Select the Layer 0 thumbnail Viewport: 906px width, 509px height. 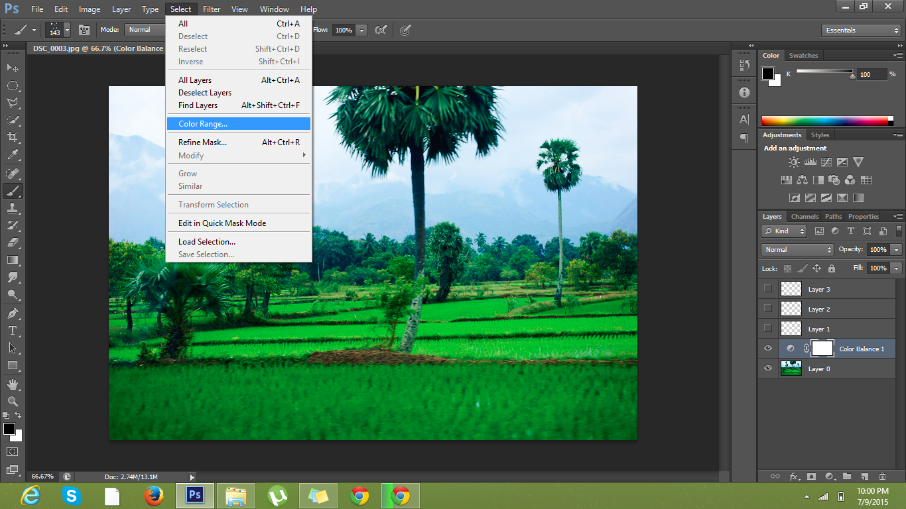click(x=791, y=368)
